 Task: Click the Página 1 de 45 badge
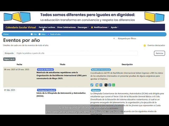(x=10, y=59)
